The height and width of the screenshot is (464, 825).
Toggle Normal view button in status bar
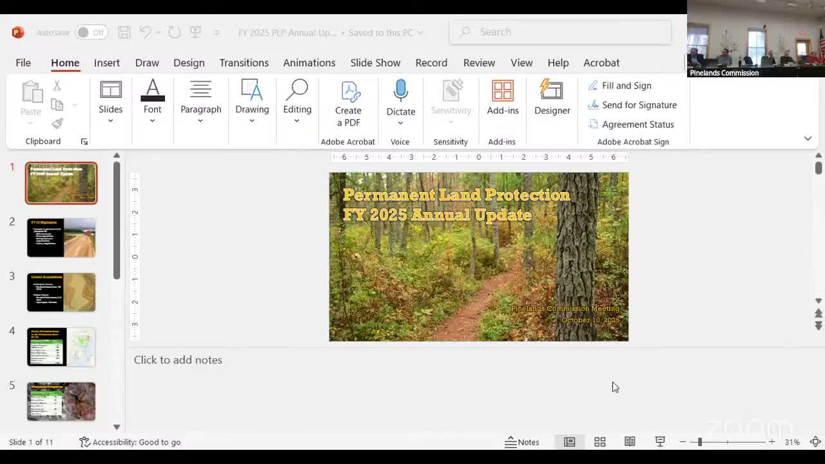pyautogui.click(x=570, y=442)
